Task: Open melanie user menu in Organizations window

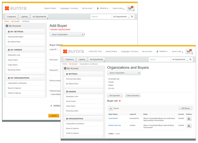Action: pyautogui.click(x=162, y=51)
